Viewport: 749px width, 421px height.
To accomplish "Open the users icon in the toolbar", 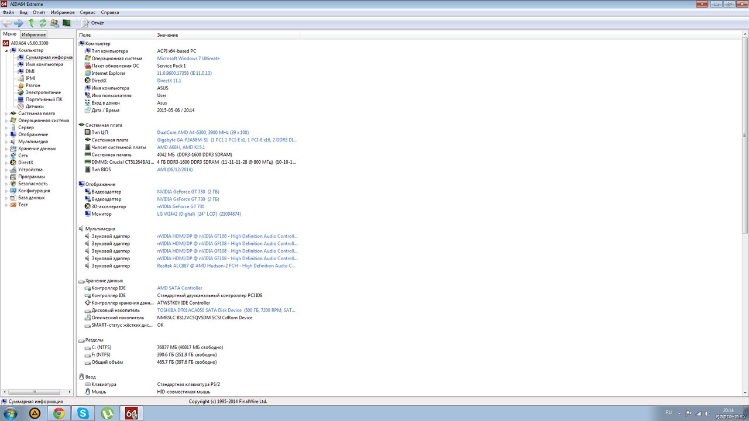I will coord(54,23).
